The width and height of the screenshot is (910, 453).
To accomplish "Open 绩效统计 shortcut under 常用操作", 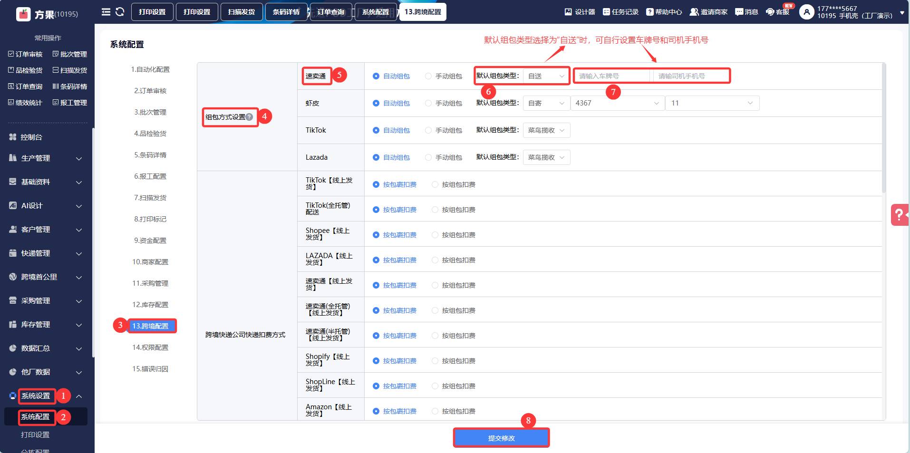I will 25,103.
